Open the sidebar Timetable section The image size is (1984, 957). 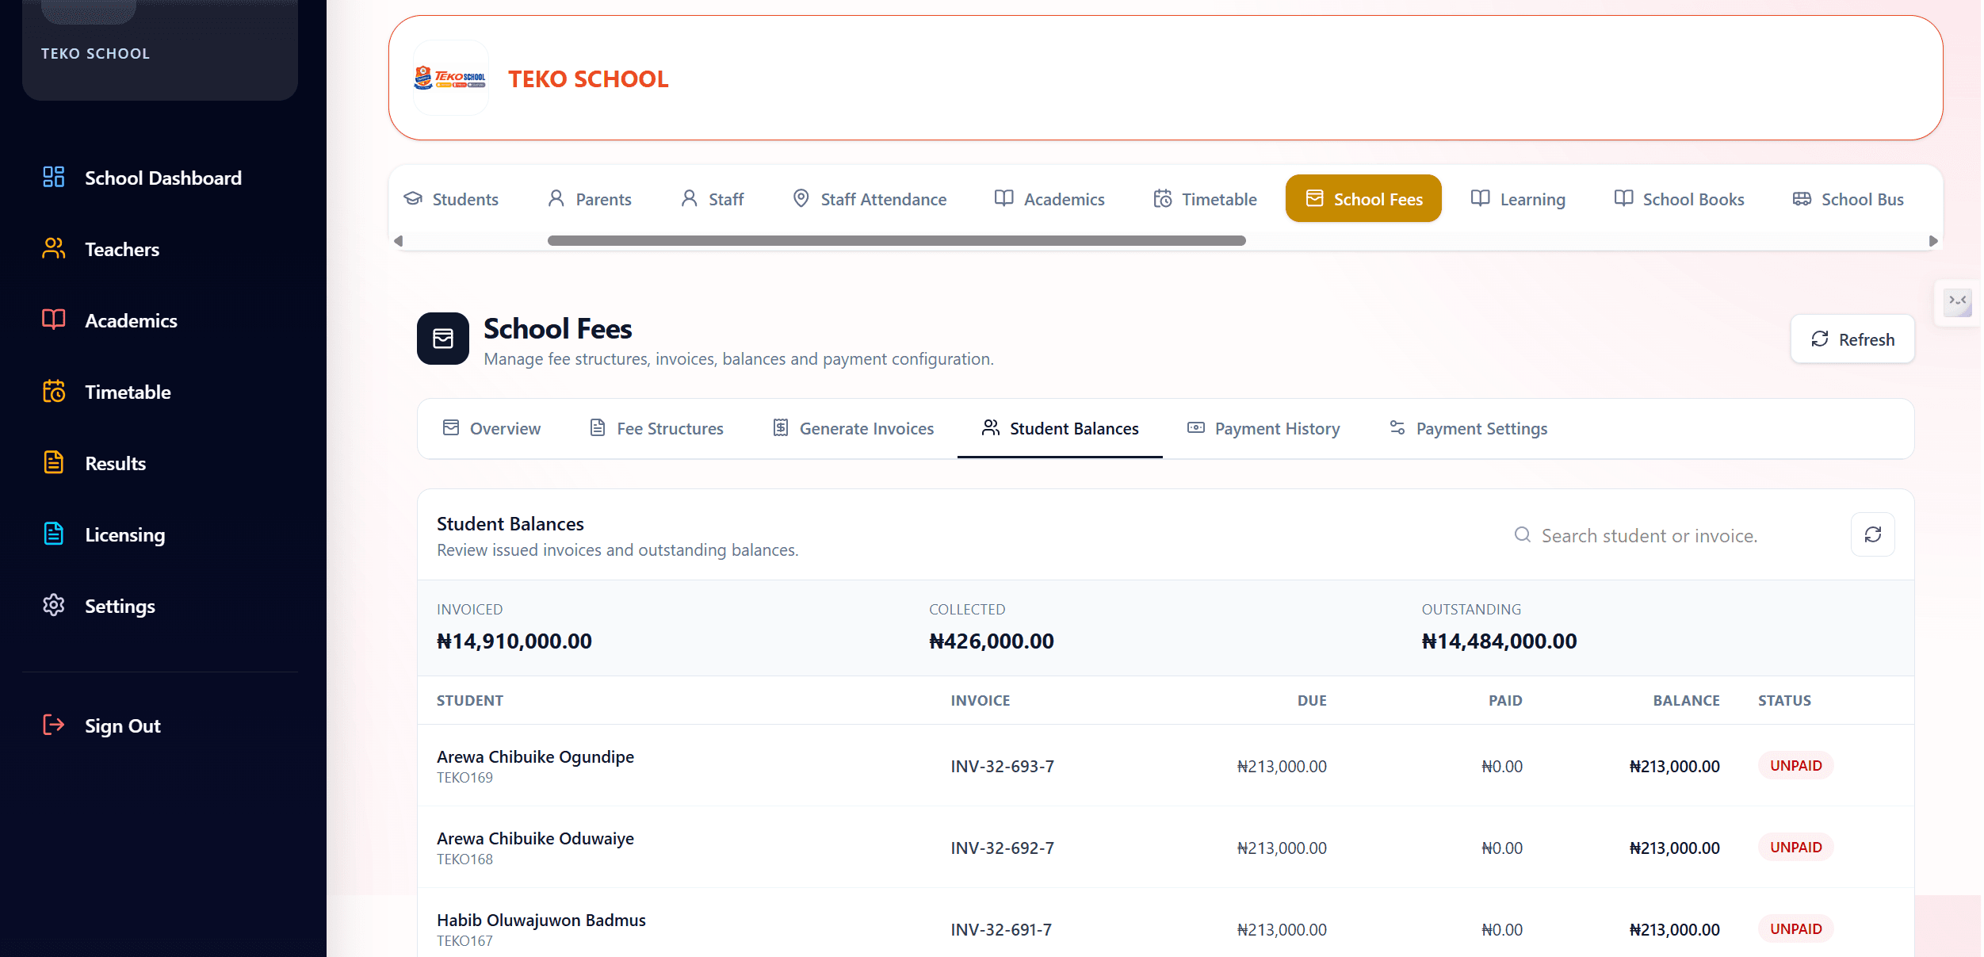107,392
